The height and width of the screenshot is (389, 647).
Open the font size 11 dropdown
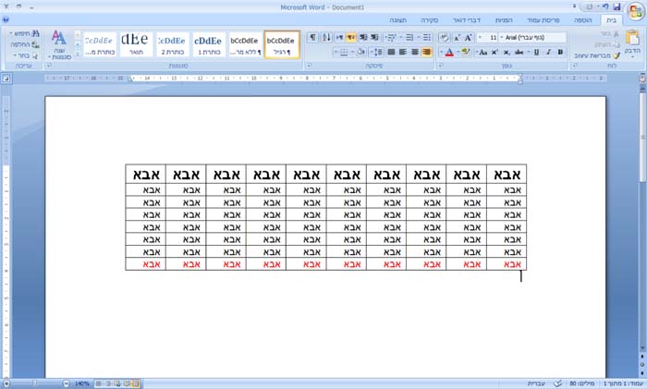(x=480, y=38)
